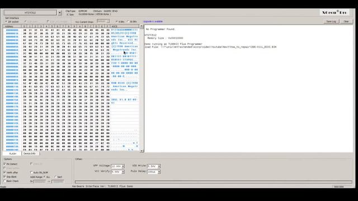Click the ASCII text 'ROM BIOS (C)1998'
The image size is (358, 201).
pyautogui.click(x=124, y=83)
